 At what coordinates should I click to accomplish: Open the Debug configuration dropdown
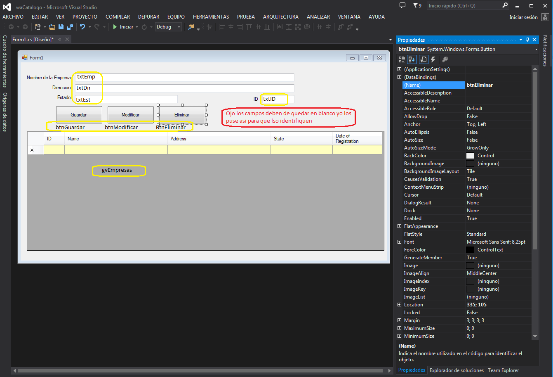(179, 26)
